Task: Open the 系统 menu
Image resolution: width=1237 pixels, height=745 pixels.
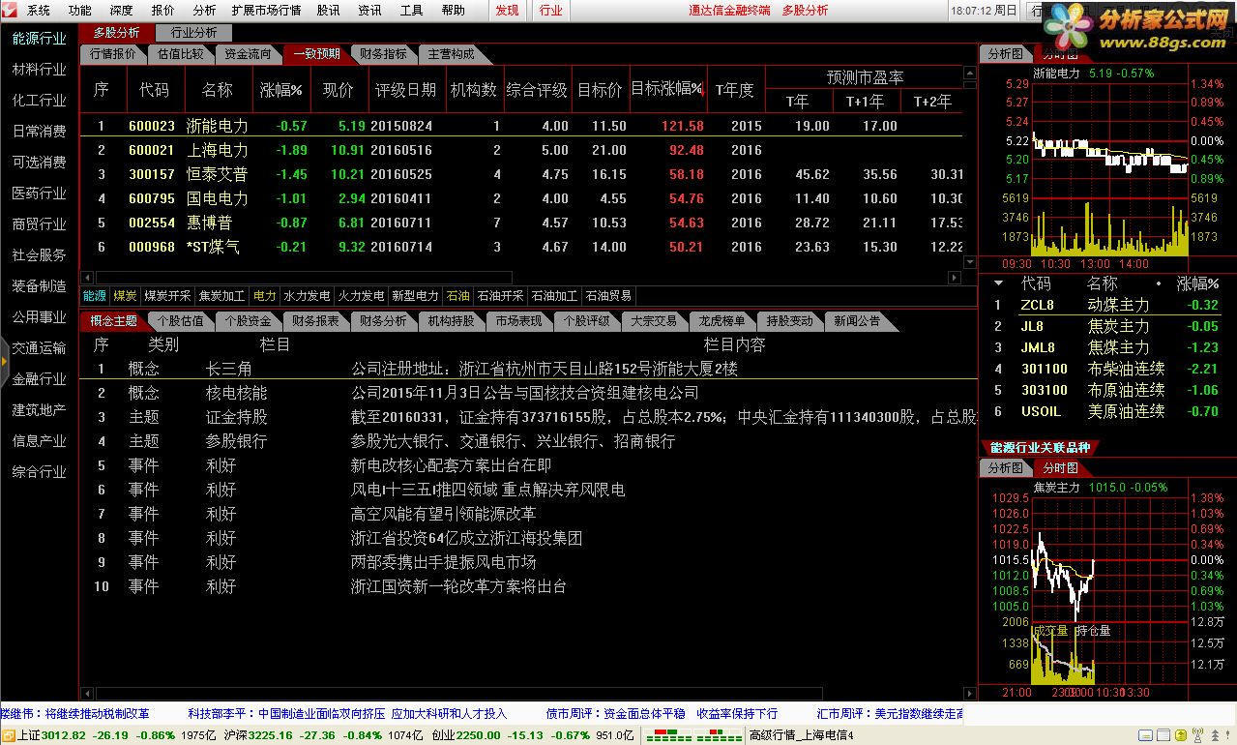Action: (x=39, y=11)
